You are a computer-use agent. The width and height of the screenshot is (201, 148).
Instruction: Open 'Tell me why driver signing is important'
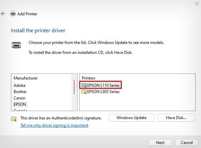tap(54, 125)
